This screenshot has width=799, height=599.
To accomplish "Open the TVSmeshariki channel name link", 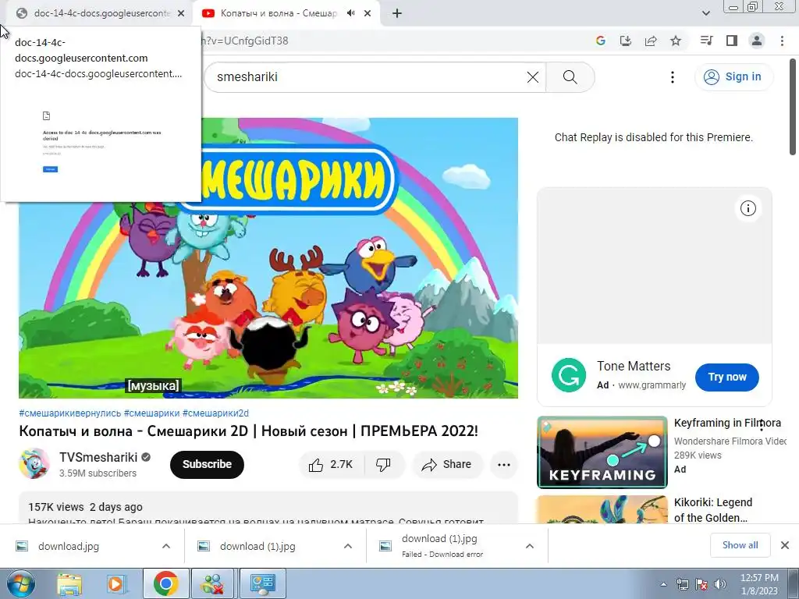I will coord(98,457).
